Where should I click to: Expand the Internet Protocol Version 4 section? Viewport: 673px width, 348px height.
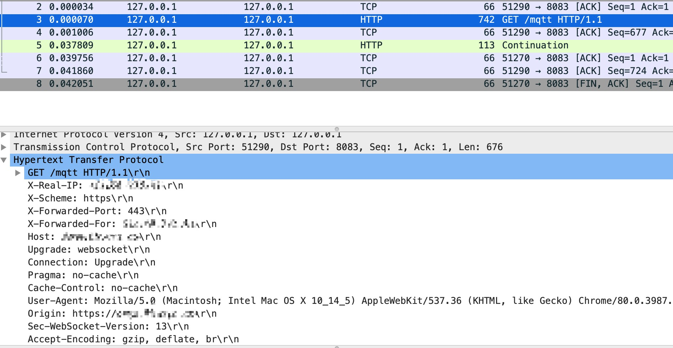4,135
